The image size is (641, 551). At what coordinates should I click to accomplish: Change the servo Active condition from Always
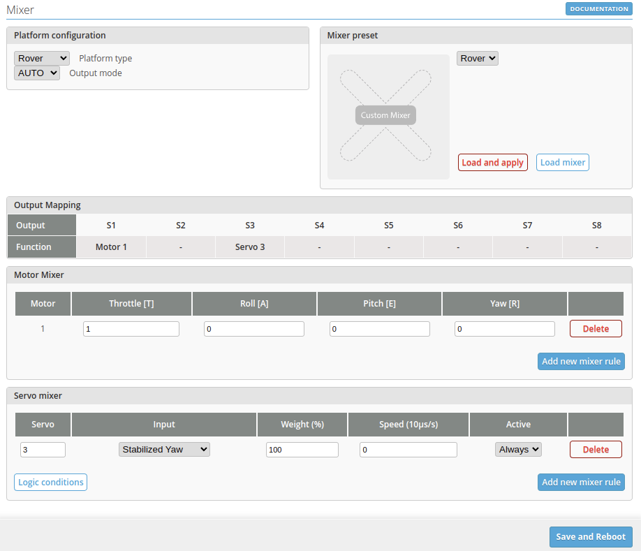coord(518,449)
